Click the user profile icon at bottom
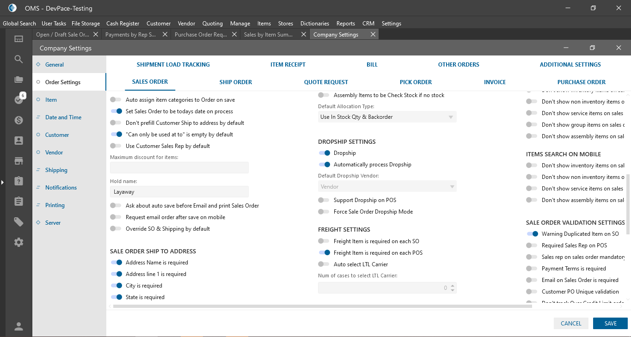631x337 pixels. pyautogui.click(x=18, y=326)
